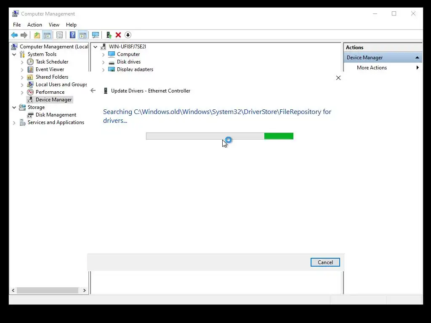Click the Event Viewer icon
The width and height of the screenshot is (431, 323).
[x=30, y=69]
